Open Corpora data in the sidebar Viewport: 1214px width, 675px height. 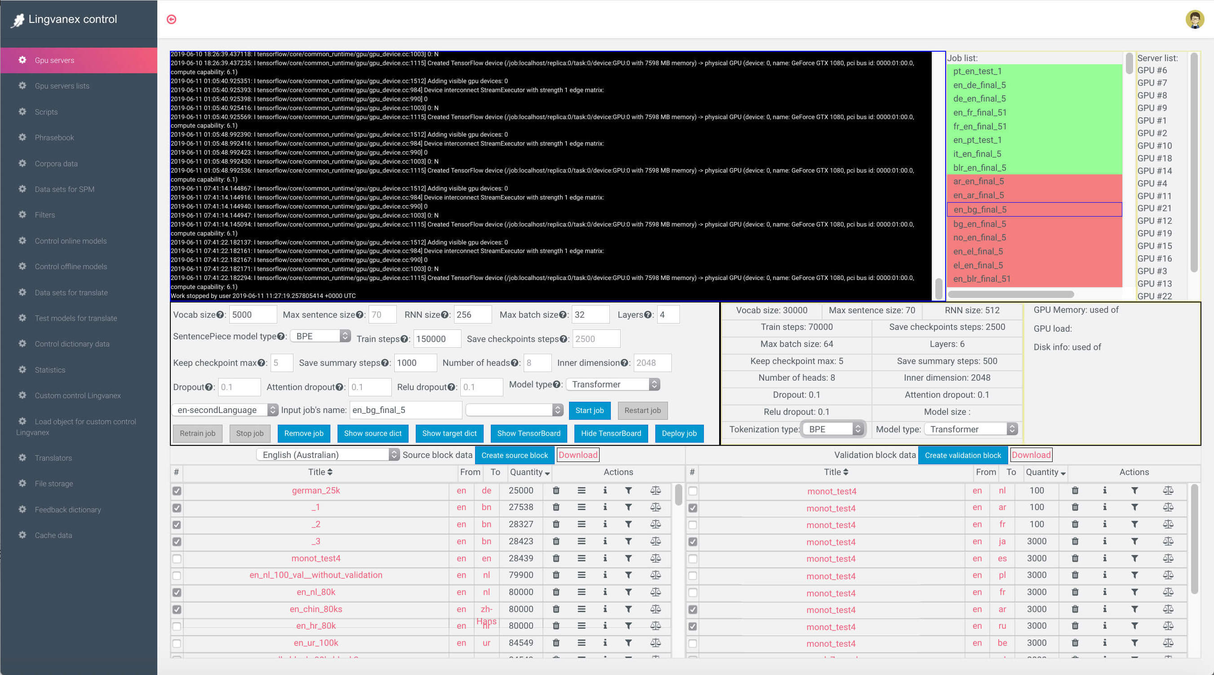coord(56,164)
